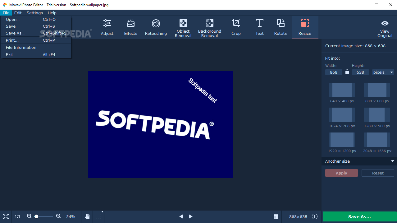The width and height of the screenshot is (397, 223).
Task: Click the trash delete icon
Action: pyautogui.click(x=276, y=216)
